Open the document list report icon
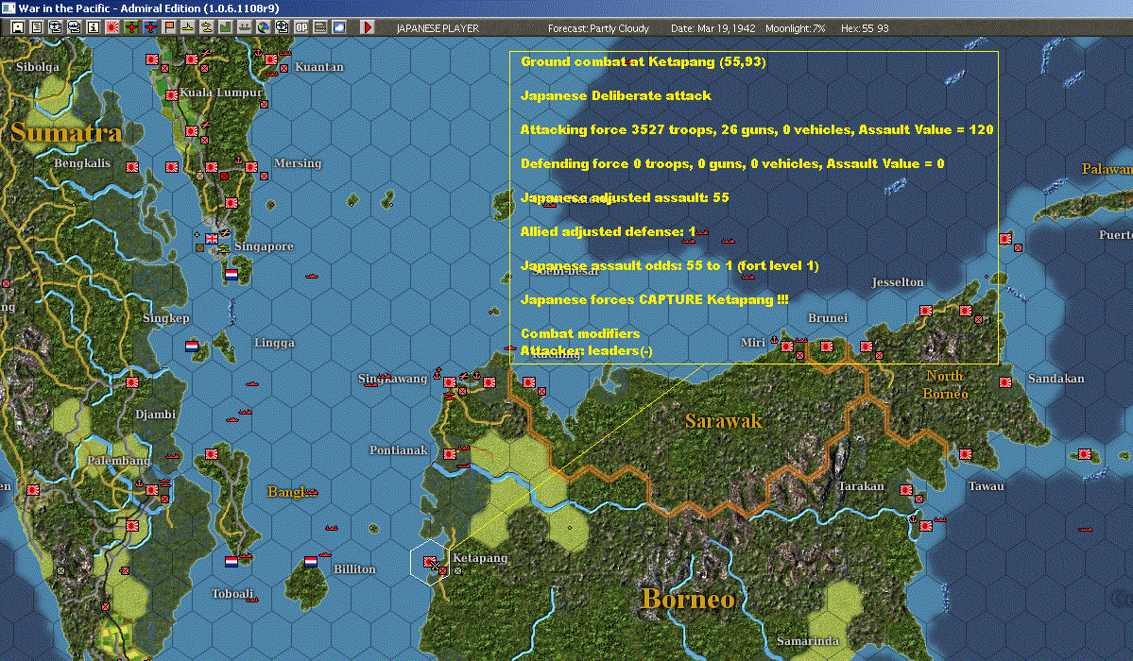The height and width of the screenshot is (661, 1133). pos(37,27)
